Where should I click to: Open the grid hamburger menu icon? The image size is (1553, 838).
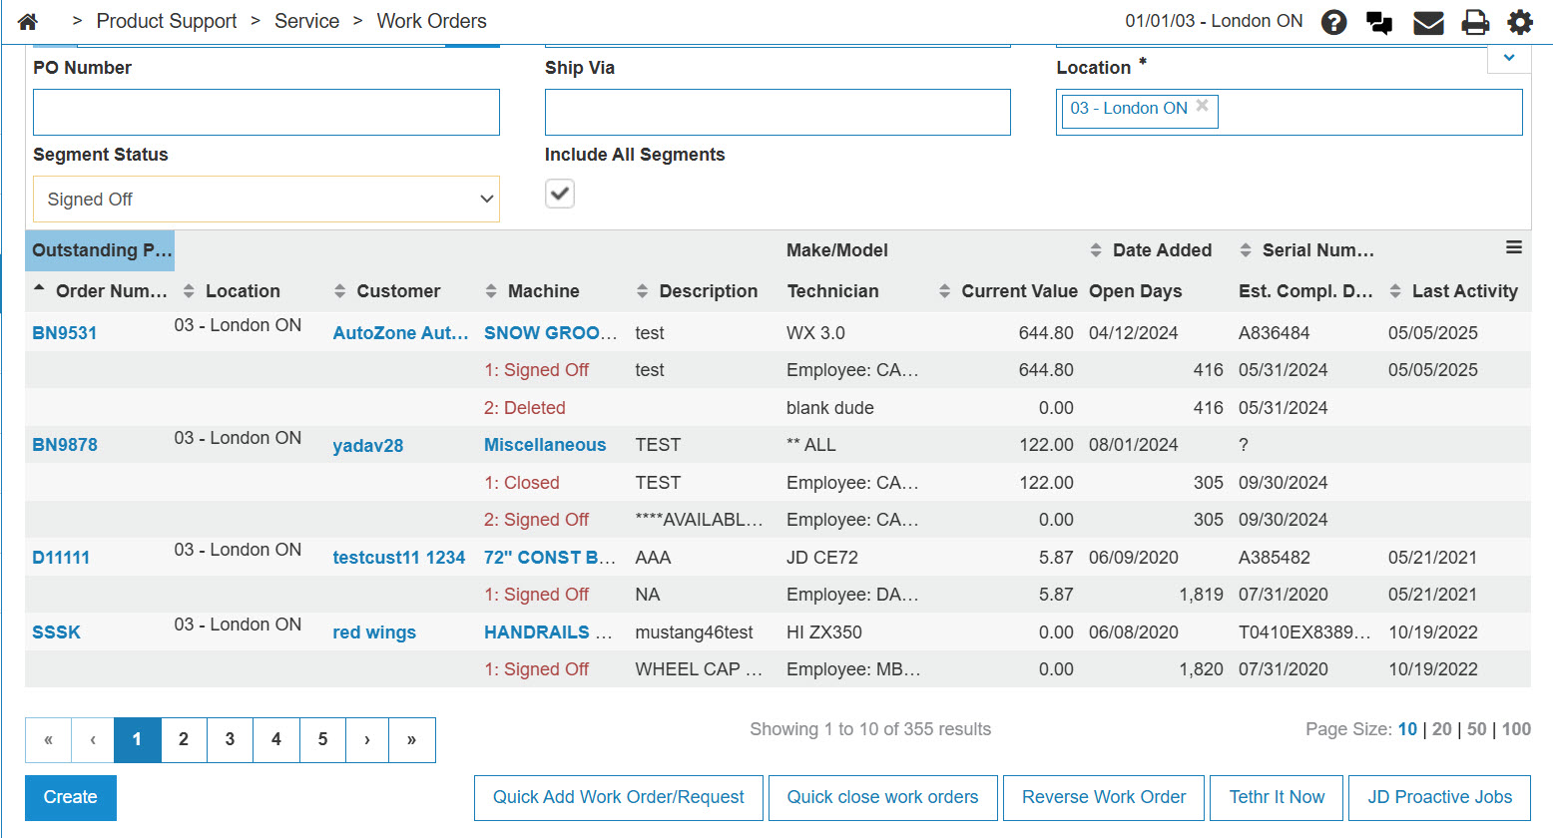tap(1513, 247)
